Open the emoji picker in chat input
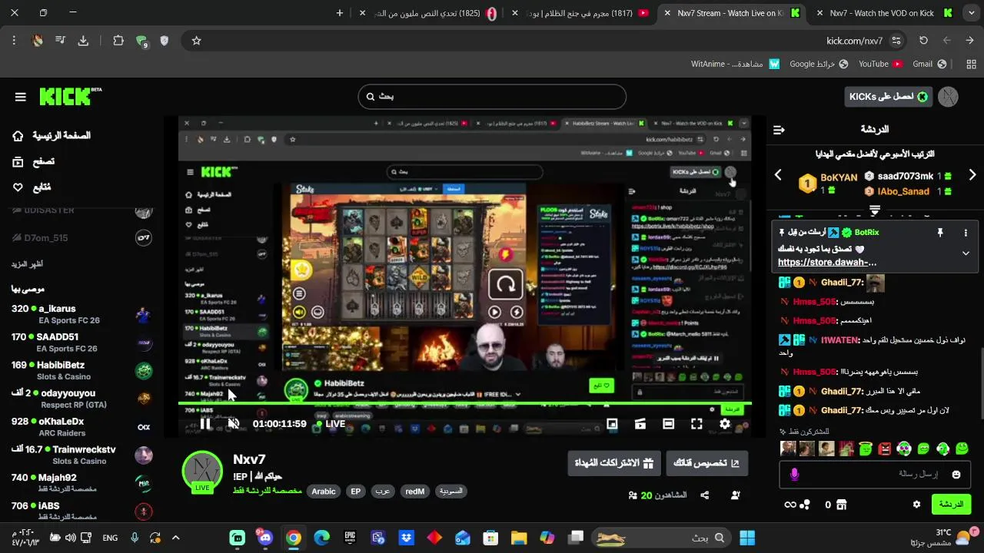 click(956, 475)
